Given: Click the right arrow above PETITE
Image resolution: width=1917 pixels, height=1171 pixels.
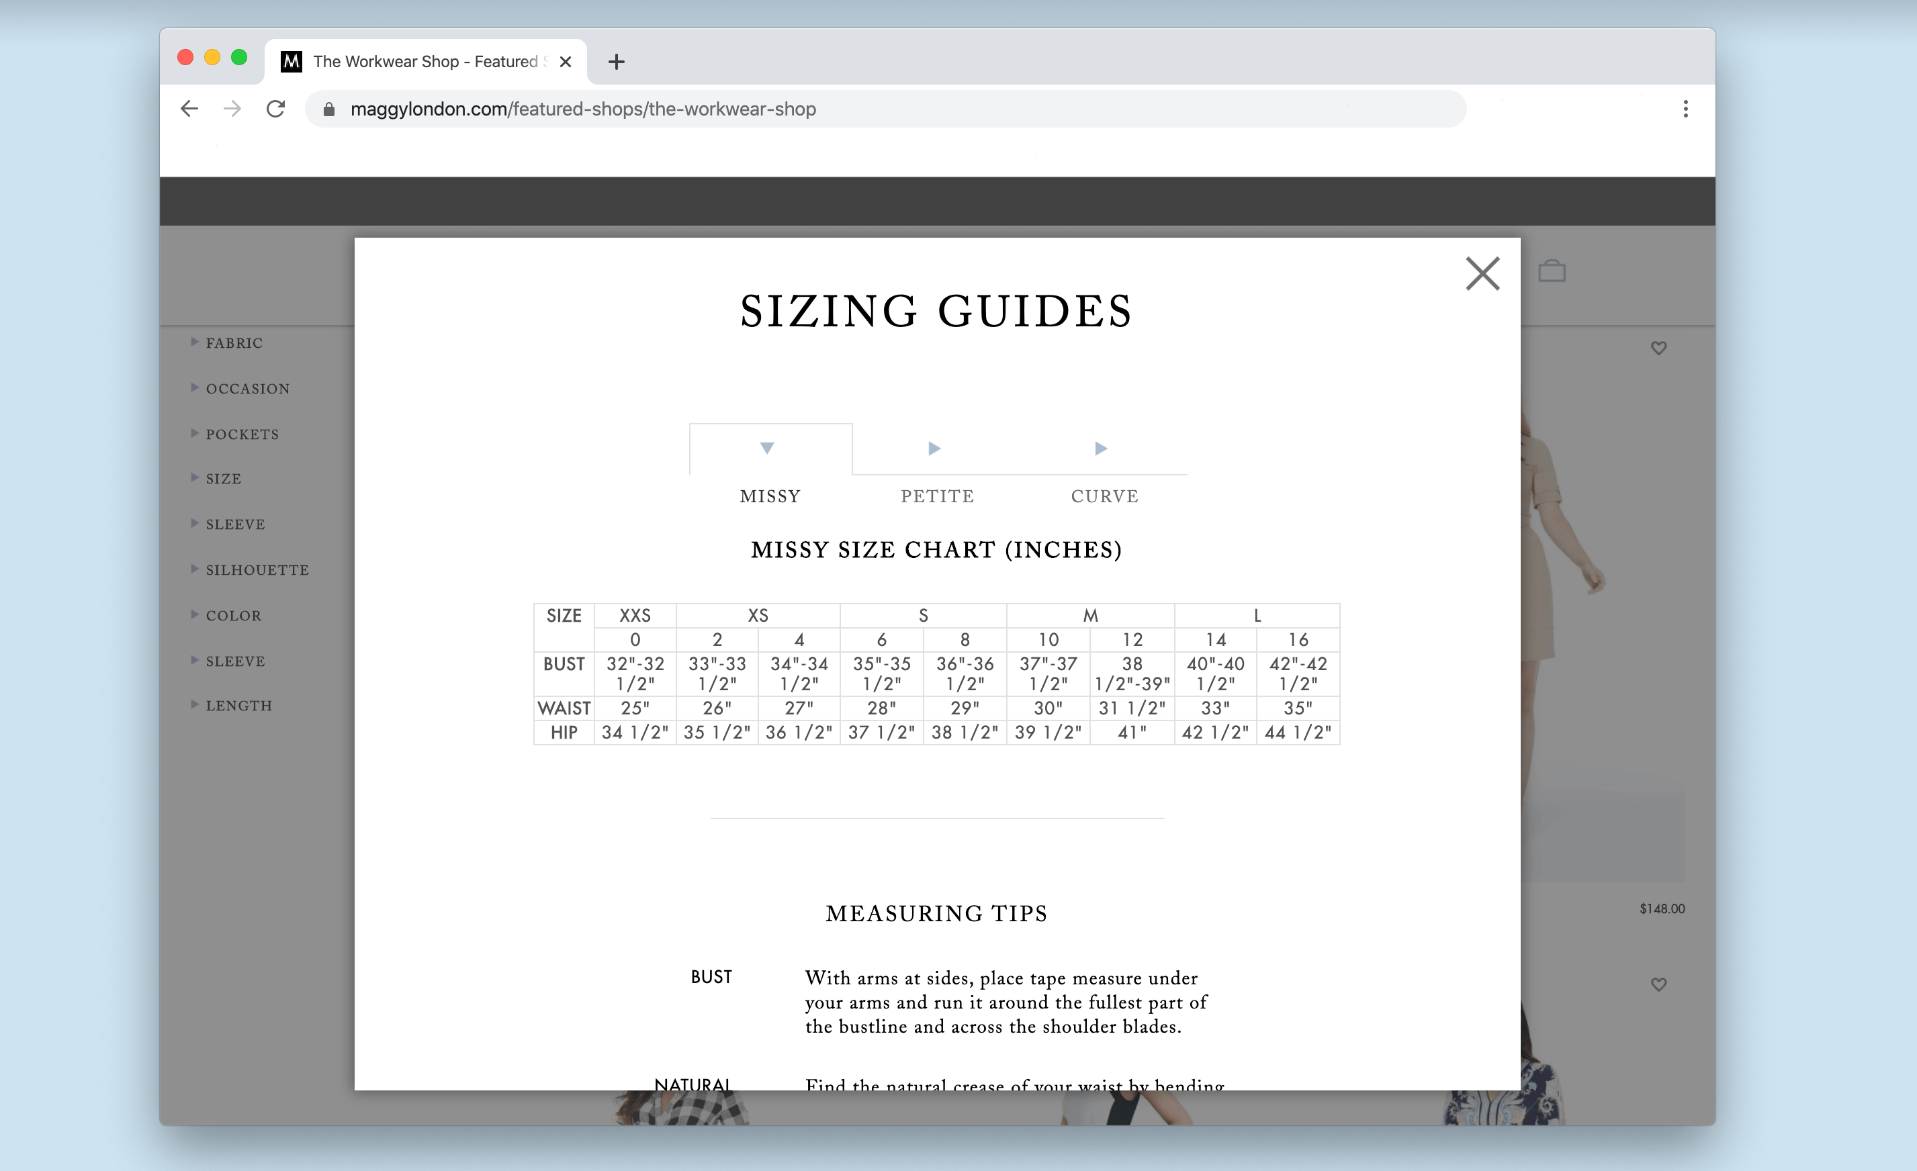Looking at the screenshot, I should pos(934,448).
